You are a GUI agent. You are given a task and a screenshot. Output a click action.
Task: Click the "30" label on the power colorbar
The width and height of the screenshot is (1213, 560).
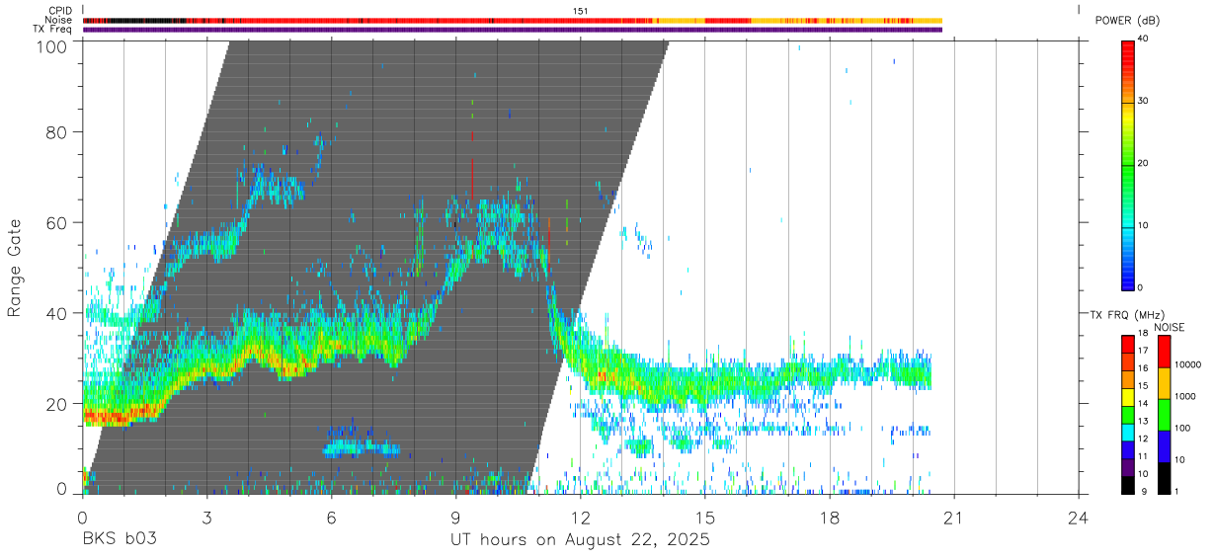click(x=1144, y=102)
